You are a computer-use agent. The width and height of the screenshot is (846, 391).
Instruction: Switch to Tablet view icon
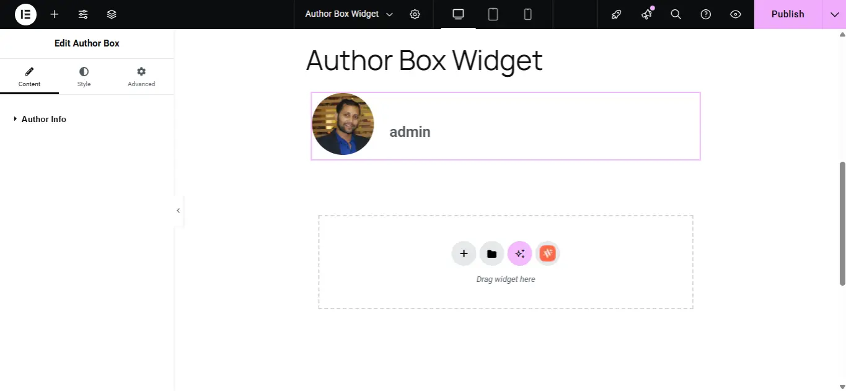click(x=493, y=14)
